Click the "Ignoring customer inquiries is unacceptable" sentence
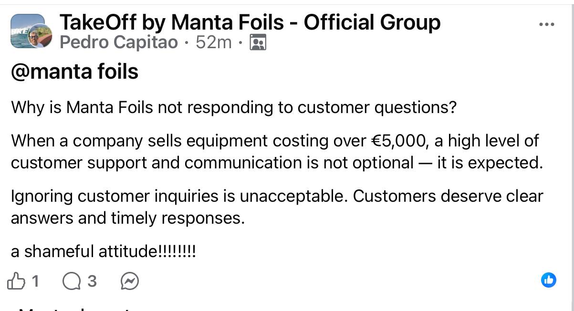This screenshot has height=311, width=574. 179,196
